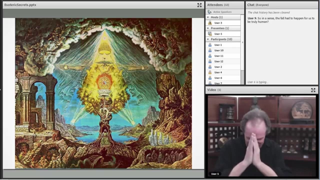The width and height of the screenshot is (320, 180).
Task: Click the (Everyone) chat recipient label
Action: [262, 5]
